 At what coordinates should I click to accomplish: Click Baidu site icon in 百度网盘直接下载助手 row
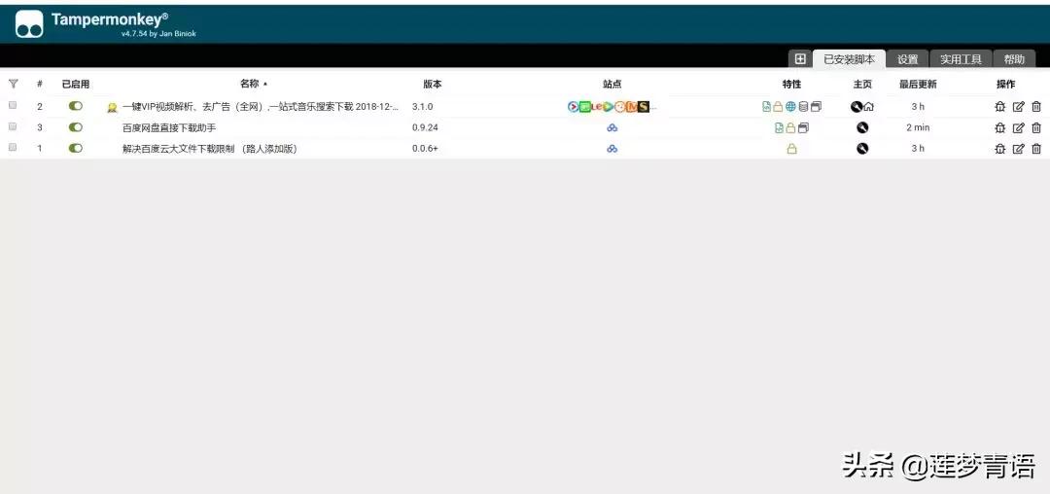pyautogui.click(x=612, y=127)
